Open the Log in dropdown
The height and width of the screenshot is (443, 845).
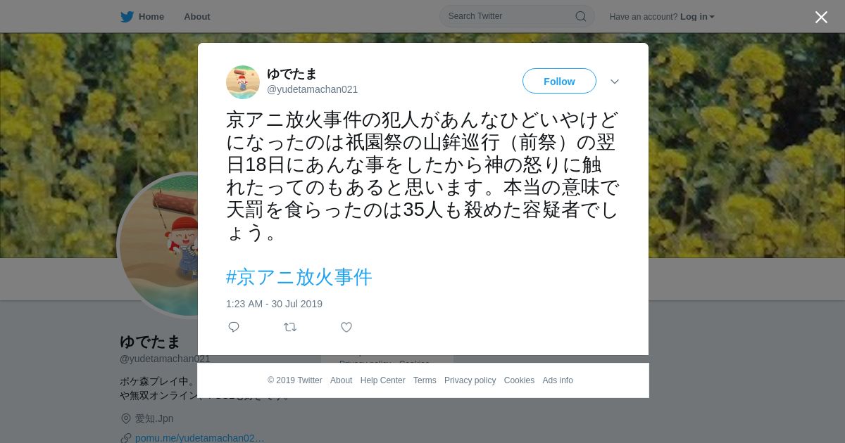point(697,17)
